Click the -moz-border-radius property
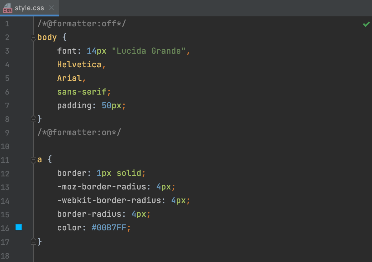 click(102, 187)
